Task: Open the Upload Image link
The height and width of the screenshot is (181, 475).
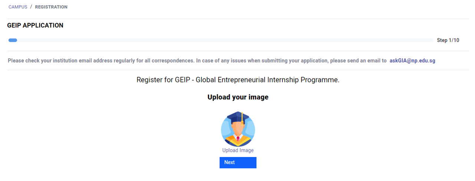Action: point(238,150)
